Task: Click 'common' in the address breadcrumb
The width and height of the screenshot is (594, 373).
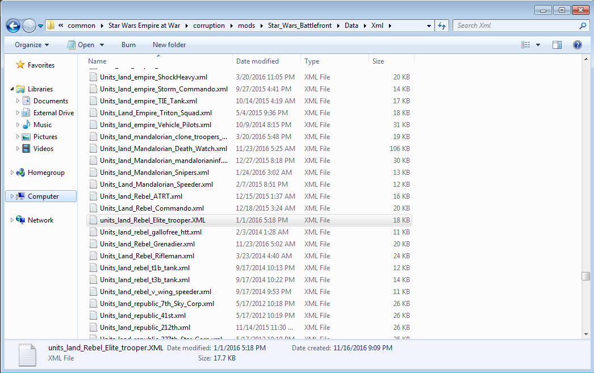Action: pyautogui.click(x=81, y=26)
